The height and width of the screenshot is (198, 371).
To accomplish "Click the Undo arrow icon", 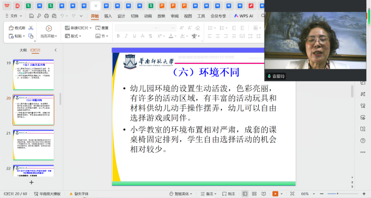I will pyautogui.click(x=62, y=16).
